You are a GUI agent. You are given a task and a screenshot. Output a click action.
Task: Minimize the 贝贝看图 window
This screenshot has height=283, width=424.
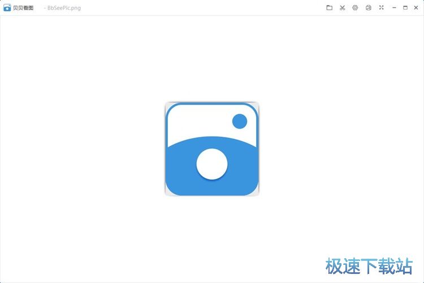[x=394, y=7]
